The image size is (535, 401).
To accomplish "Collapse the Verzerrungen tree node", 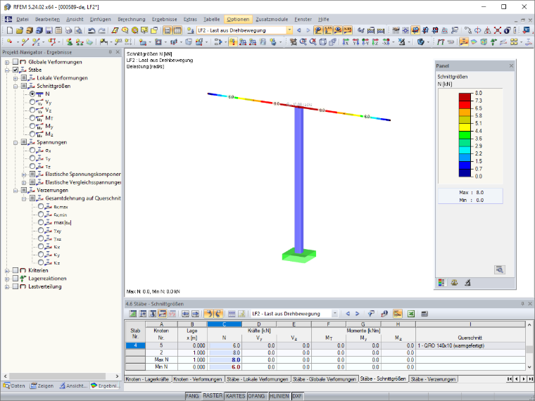I will point(15,190).
